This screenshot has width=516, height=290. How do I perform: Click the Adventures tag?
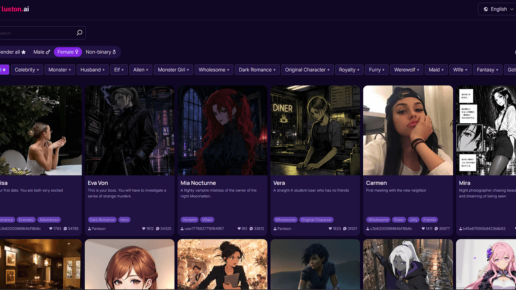pos(49,220)
